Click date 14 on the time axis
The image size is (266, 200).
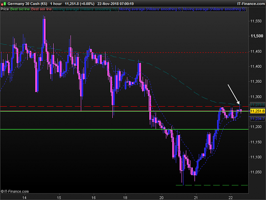[x=24, y=197]
